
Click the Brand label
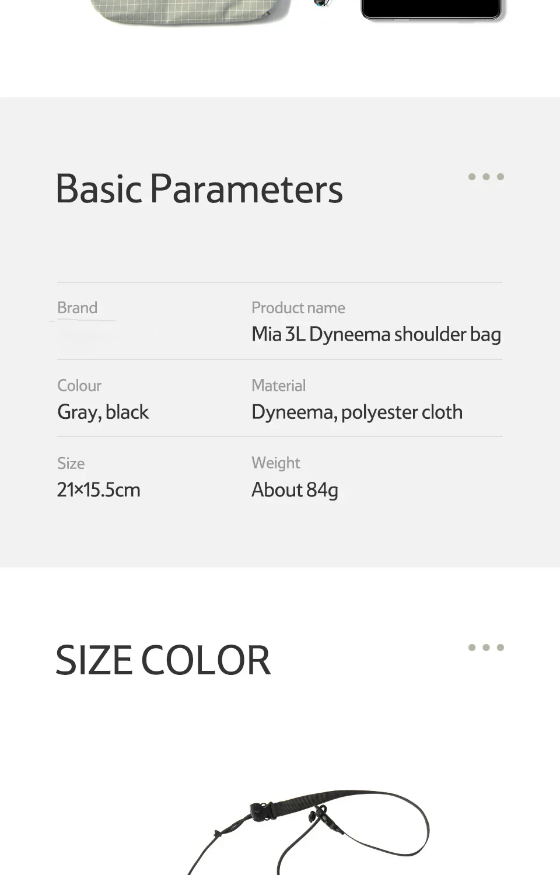[x=77, y=307]
